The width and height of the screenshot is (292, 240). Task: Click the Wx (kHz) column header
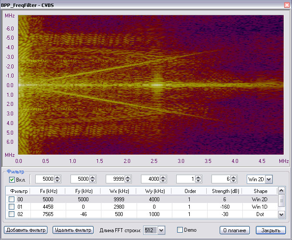tap(119, 191)
